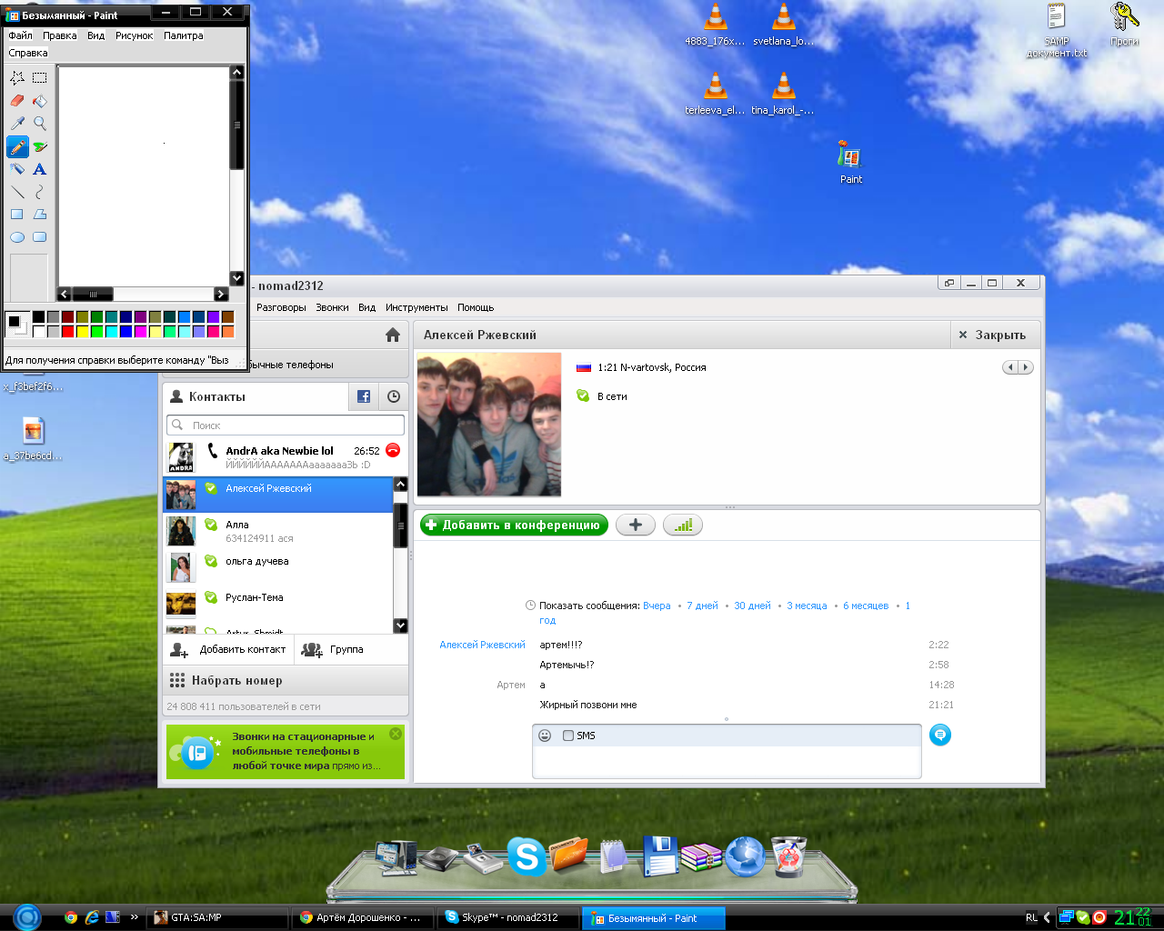Screen dimensions: 1164x931
Task: Open Skype menu Звонки
Action: [x=332, y=307]
